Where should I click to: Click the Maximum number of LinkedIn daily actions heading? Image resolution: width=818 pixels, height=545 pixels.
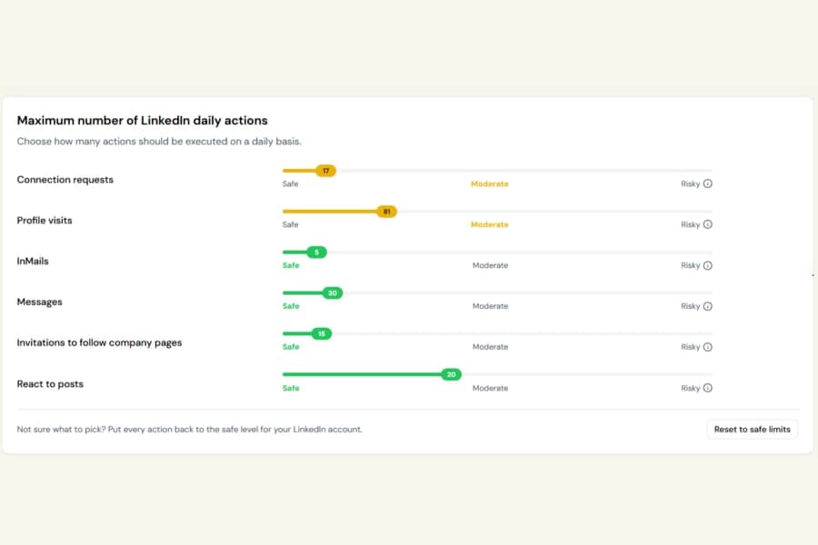143,121
